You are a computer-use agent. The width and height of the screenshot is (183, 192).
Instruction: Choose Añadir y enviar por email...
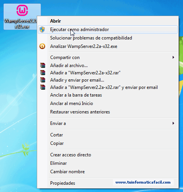tap(108, 80)
